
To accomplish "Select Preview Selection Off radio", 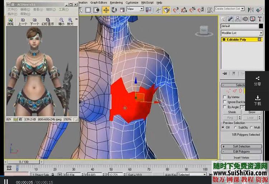I will point(223,127).
